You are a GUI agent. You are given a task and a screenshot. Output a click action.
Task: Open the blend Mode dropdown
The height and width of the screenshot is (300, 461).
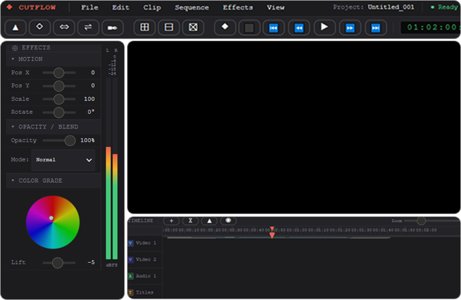(x=63, y=160)
